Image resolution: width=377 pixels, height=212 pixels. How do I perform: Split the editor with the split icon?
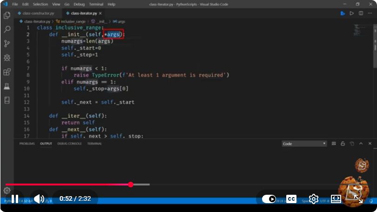coord(361,13)
